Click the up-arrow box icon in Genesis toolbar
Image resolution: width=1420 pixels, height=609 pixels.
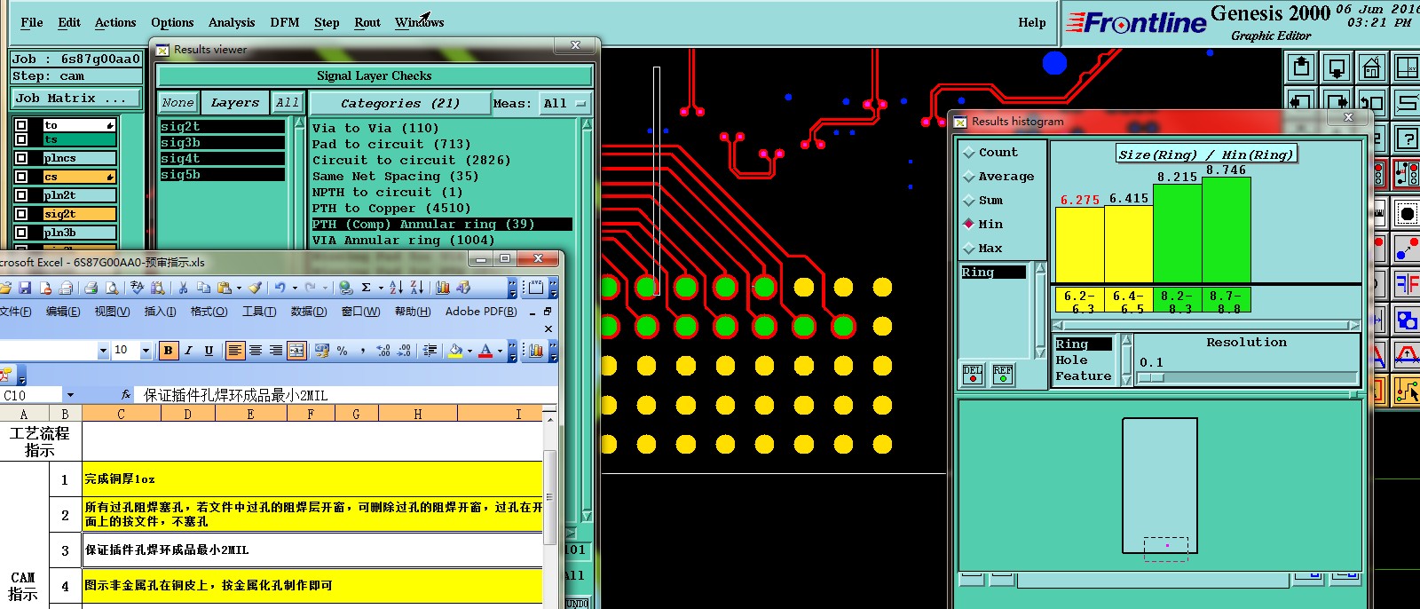(1302, 67)
